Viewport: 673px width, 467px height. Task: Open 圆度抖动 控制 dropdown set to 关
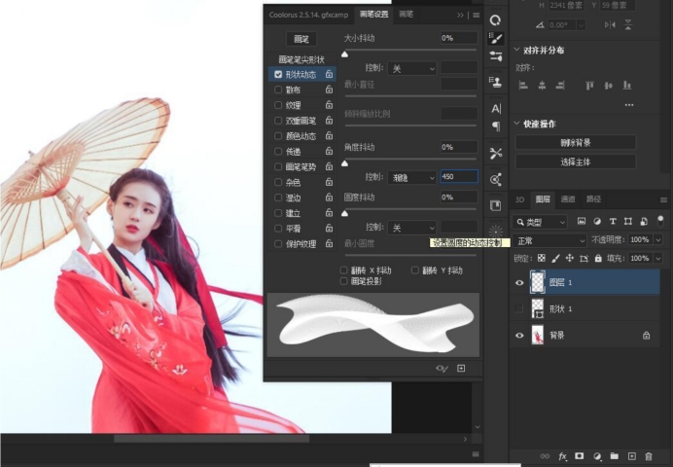tap(412, 228)
